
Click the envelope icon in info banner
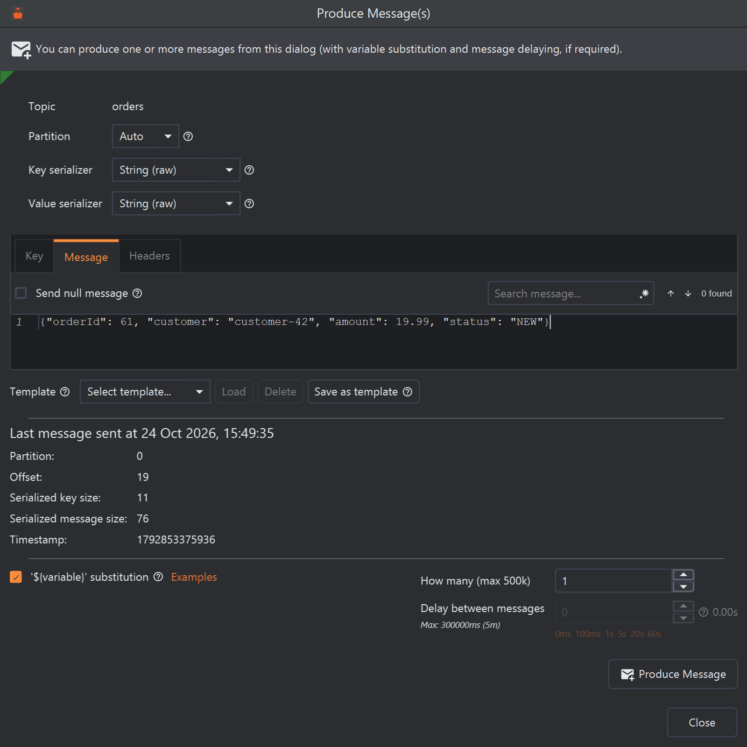(21, 49)
